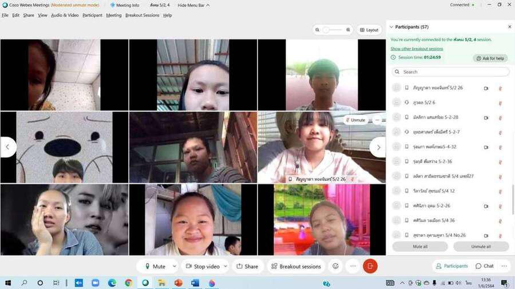Open PowerPoint from the Windows taskbar
Screen dimensions: 515x289
177,283
